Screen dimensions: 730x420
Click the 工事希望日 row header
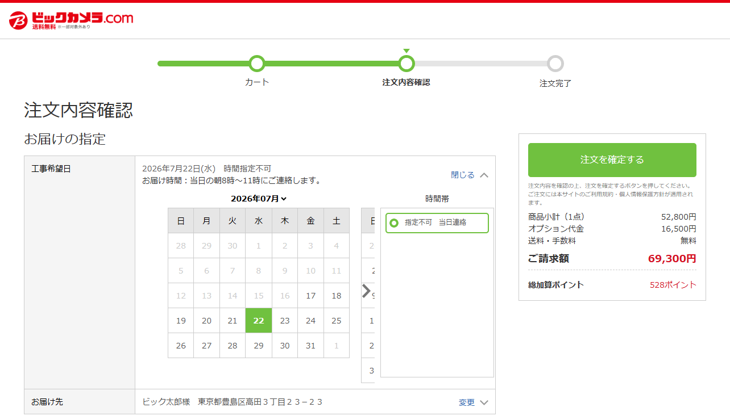pyautogui.click(x=80, y=272)
